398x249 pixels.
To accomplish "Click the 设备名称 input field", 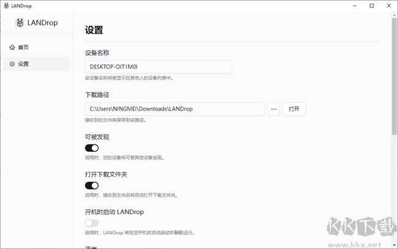I will (159, 67).
